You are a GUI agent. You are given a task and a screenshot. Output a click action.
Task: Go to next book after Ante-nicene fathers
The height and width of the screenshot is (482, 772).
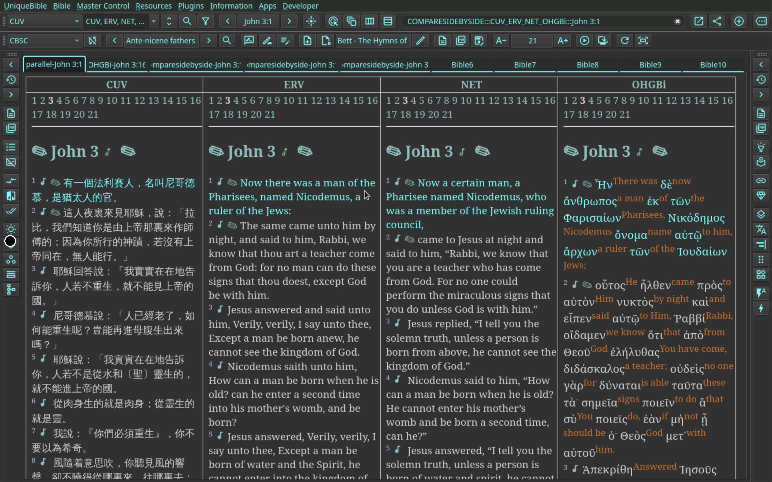[x=209, y=40]
